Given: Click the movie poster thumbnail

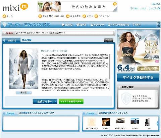Looking at the screenshot, I should (24, 69).
